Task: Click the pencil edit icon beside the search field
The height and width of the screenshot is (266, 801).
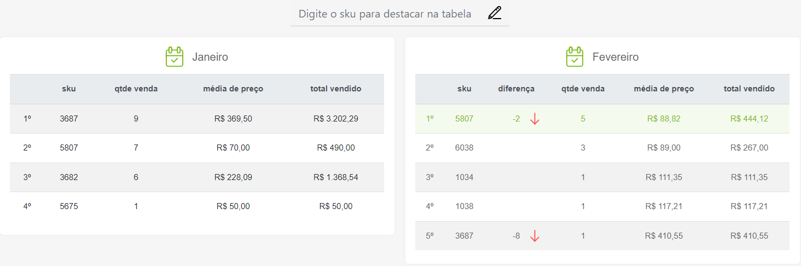Action: point(495,13)
